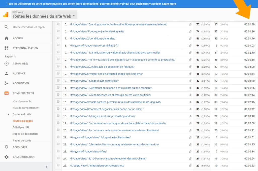This screenshot has height=171, width=258.
Task: Open external link icon for king-avis-est-sur-prestashop-addons row
Action: pyautogui.click(x=190, y=116)
